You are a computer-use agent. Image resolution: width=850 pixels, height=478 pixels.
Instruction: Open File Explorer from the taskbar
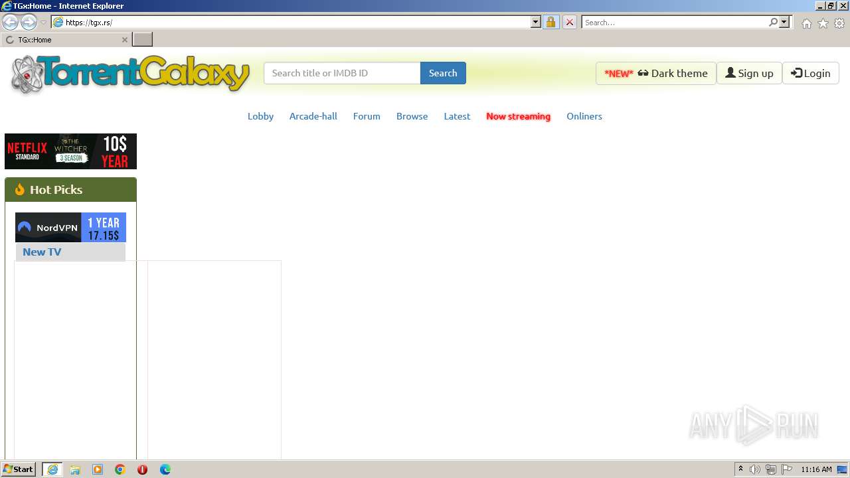tap(75, 469)
